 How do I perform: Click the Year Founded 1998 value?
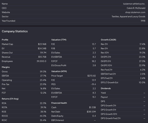[x=143, y=21]
